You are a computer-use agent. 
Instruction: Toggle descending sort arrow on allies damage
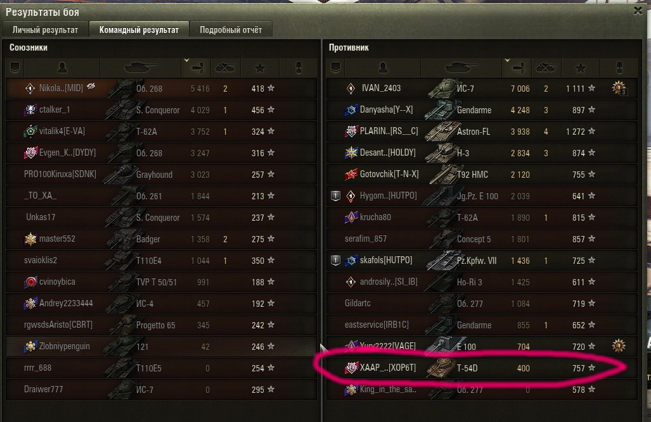pyautogui.click(x=186, y=61)
